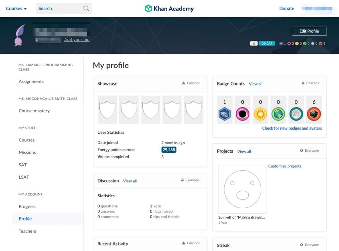Image resolution: width=339 pixels, height=251 pixels.
Task: Click the small black hole badge icon in header
Action: (289, 43)
